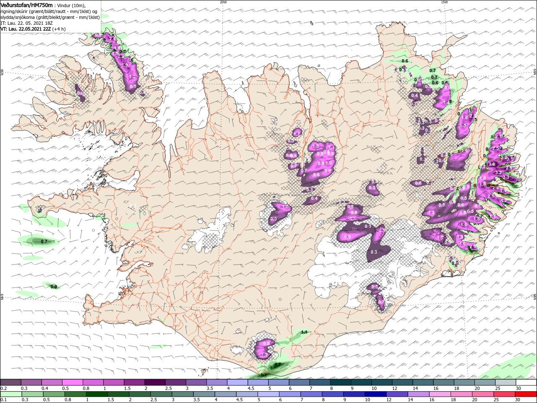537x403 pixels.
Task: Pick the light pink 16–18 rain swatch
Action: [440, 395]
